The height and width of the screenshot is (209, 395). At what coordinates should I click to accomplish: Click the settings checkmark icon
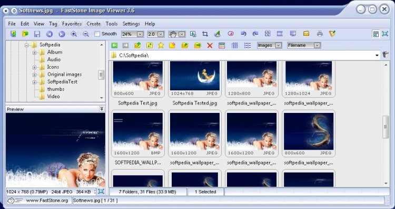click(332, 34)
